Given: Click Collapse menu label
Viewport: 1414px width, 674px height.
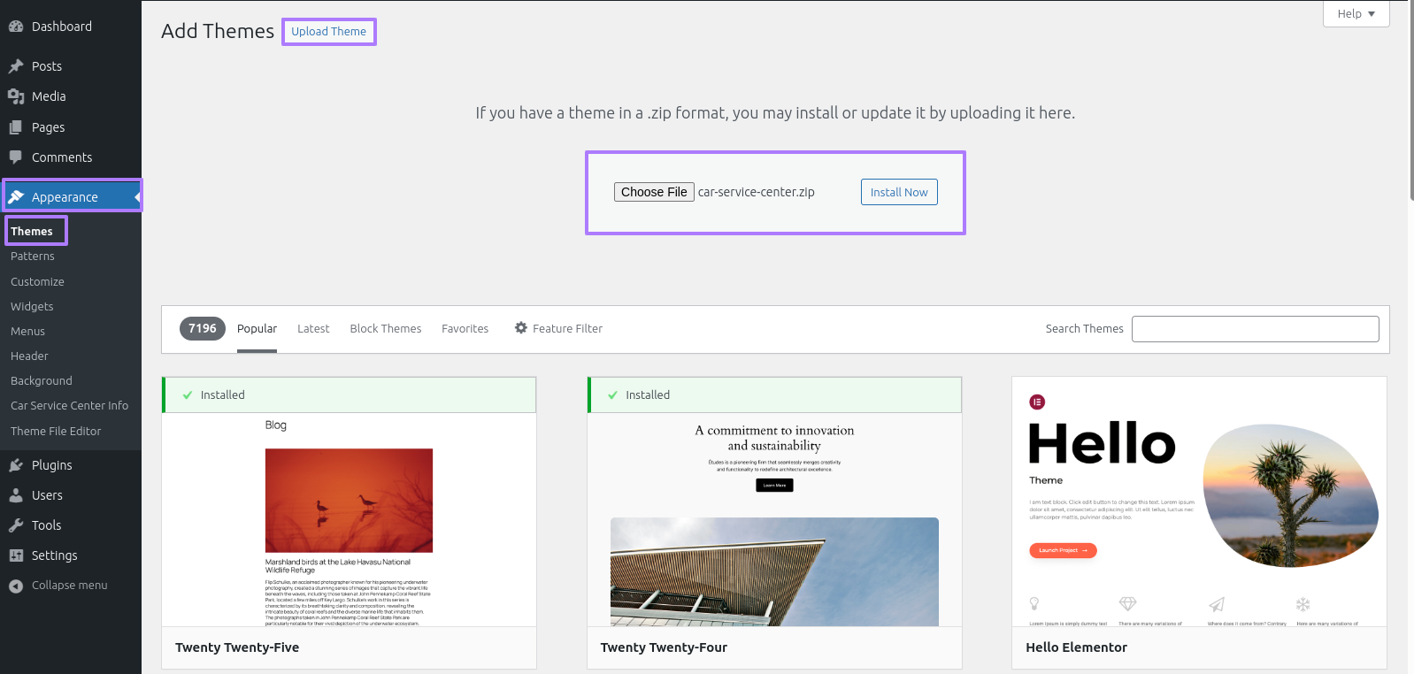Looking at the screenshot, I should pos(70,586).
